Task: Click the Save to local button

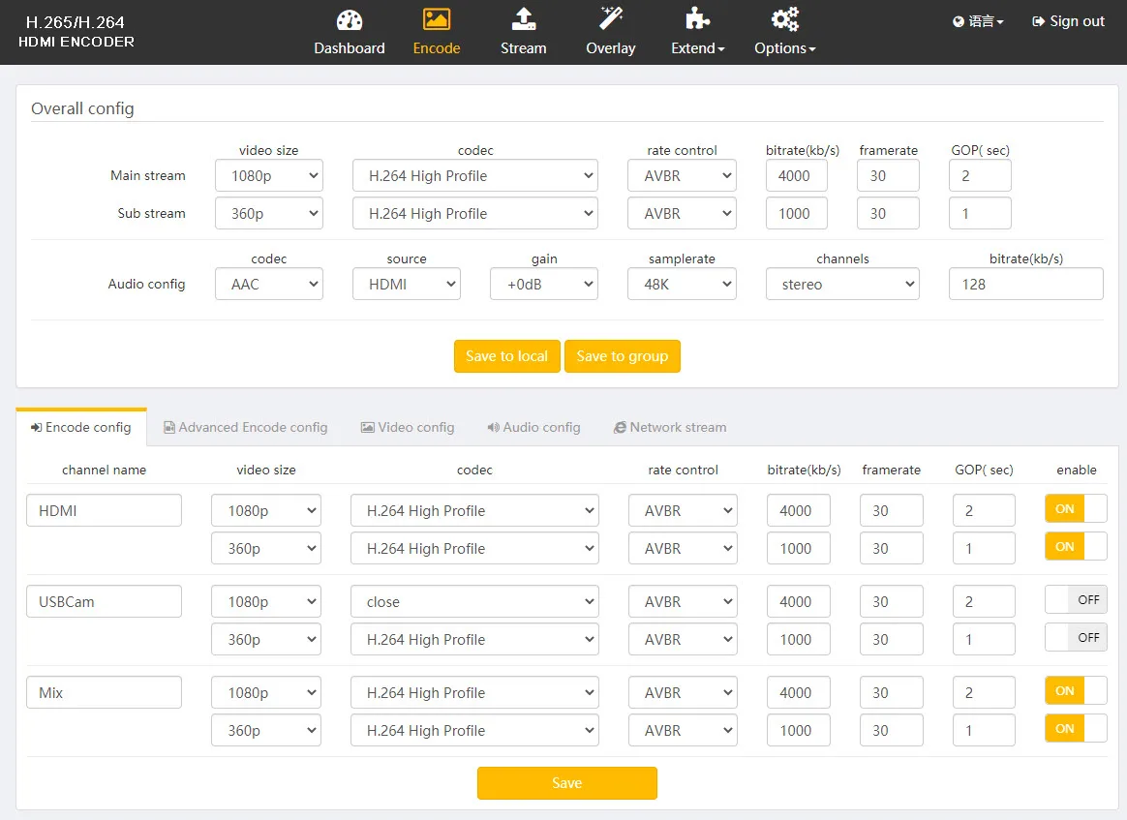Action: point(506,356)
